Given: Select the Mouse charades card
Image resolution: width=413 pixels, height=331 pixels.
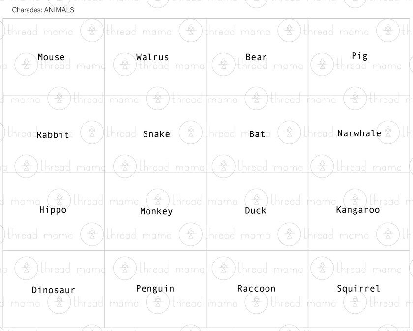Looking at the screenshot, I should click(52, 57).
